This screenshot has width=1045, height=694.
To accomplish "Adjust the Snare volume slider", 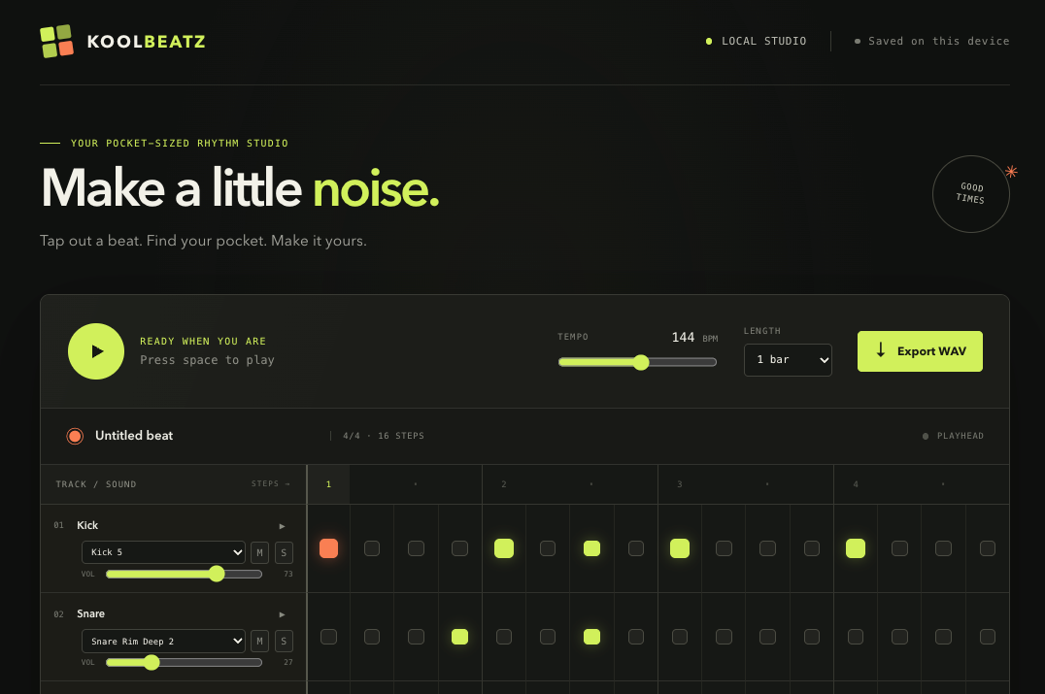I will [x=184, y=663].
